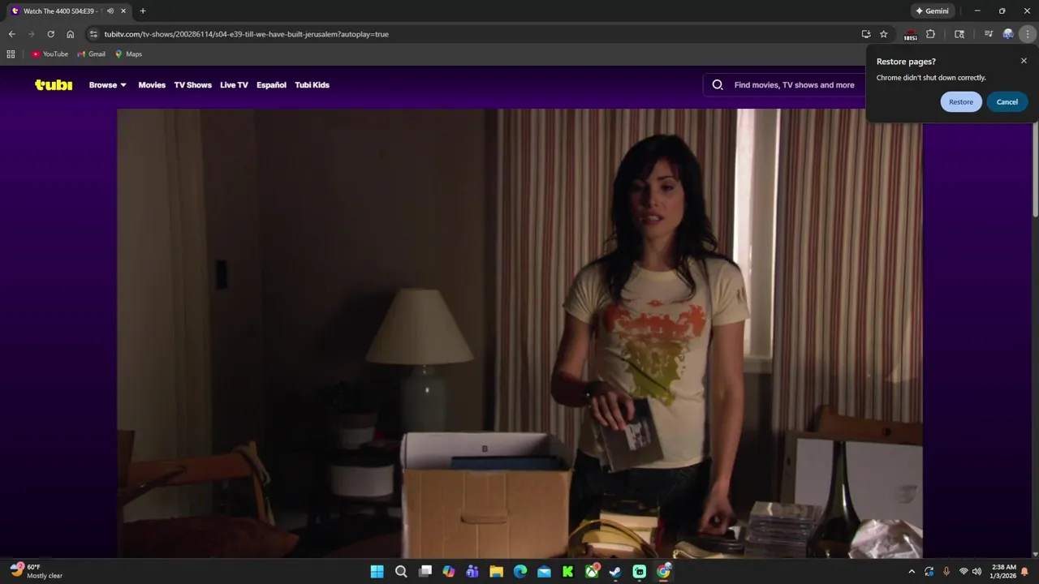Select the tubitv.com URL in address bar
The width and height of the screenshot is (1039, 584).
point(246,34)
